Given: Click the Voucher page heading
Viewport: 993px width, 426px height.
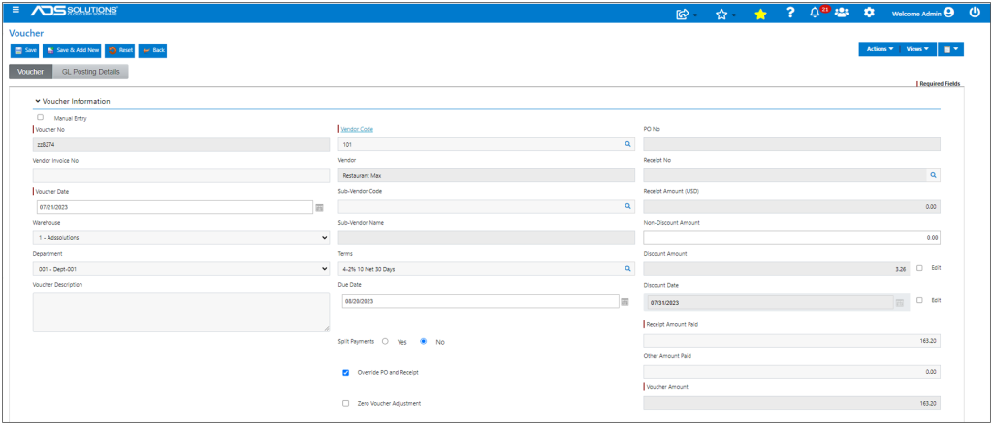Looking at the screenshot, I should coord(26,33).
